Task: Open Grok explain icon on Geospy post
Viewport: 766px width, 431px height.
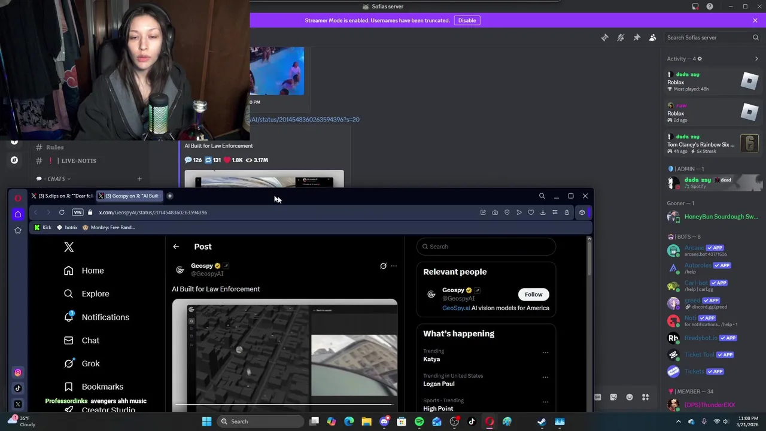Action: [383, 266]
